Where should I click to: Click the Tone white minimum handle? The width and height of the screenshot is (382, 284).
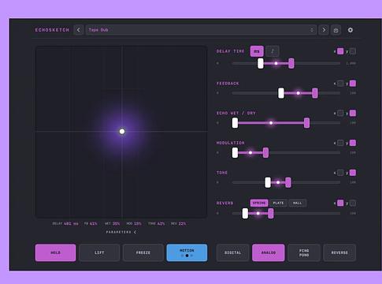268,182
